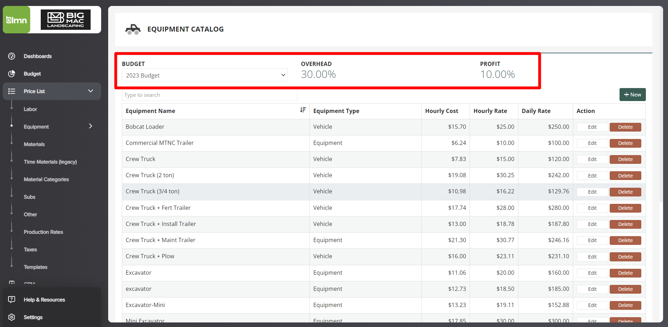Click the Dashboards gauge icon
Screen dimensions: 668x327
click(12, 56)
